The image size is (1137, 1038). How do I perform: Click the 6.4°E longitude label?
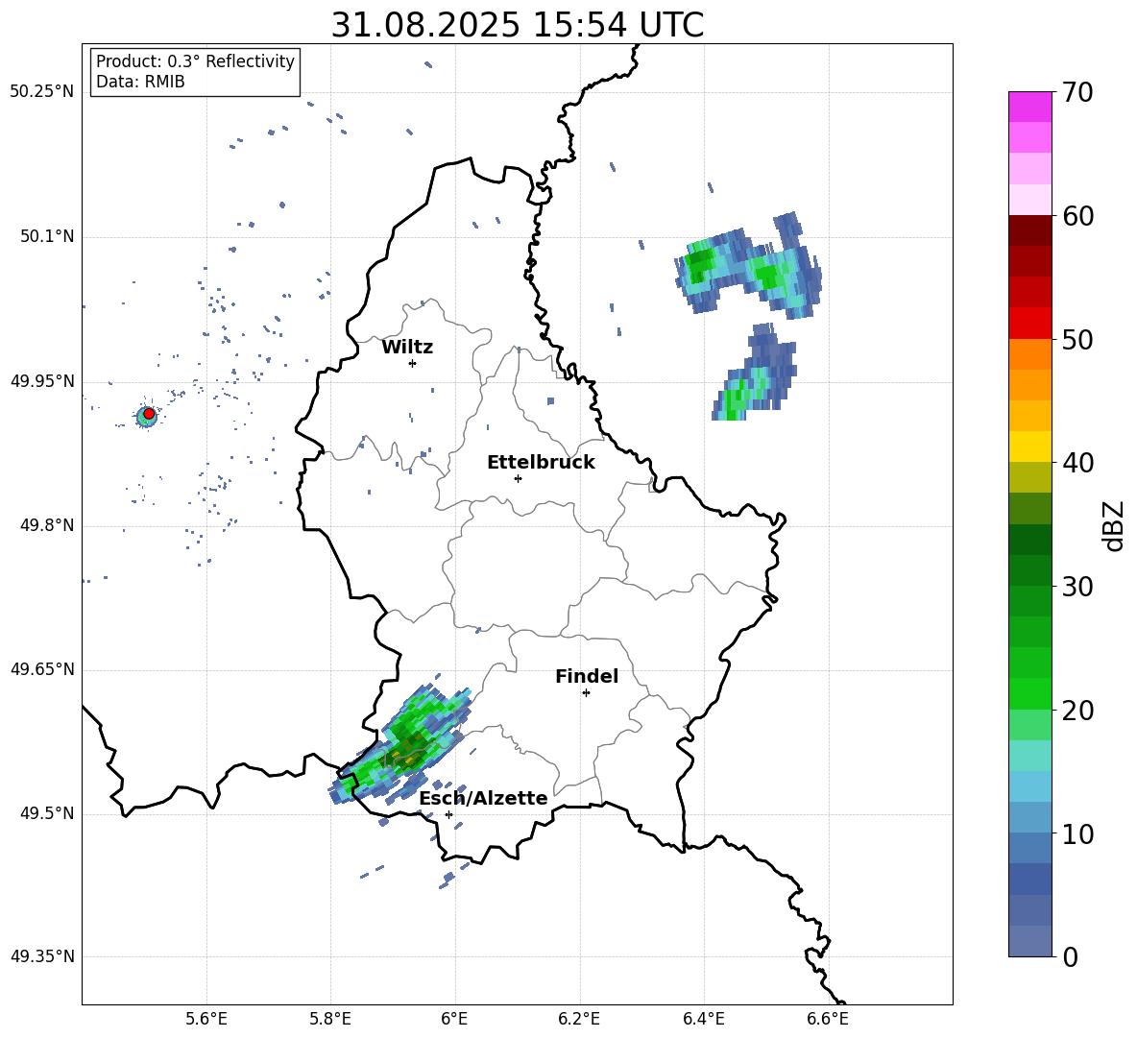click(703, 1019)
